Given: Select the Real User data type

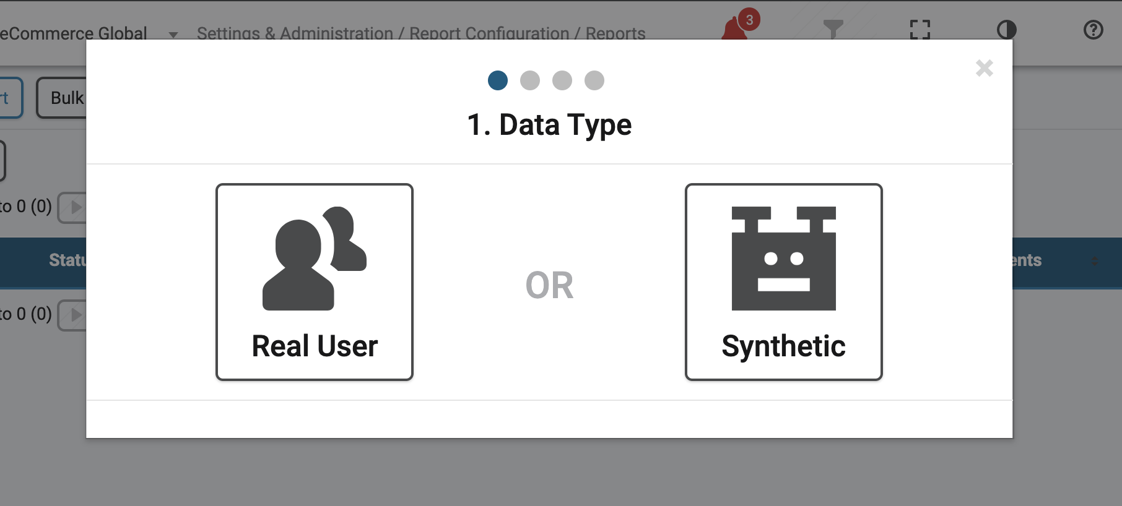Looking at the screenshot, I should pos(315,282).
